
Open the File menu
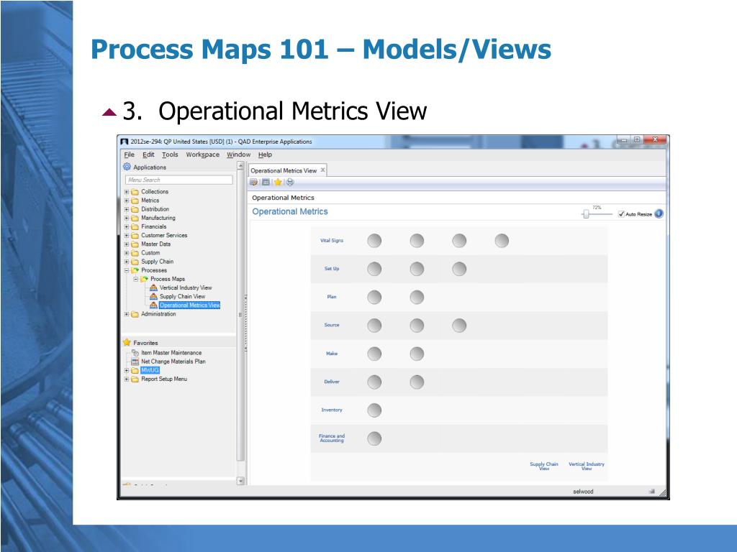130,155
